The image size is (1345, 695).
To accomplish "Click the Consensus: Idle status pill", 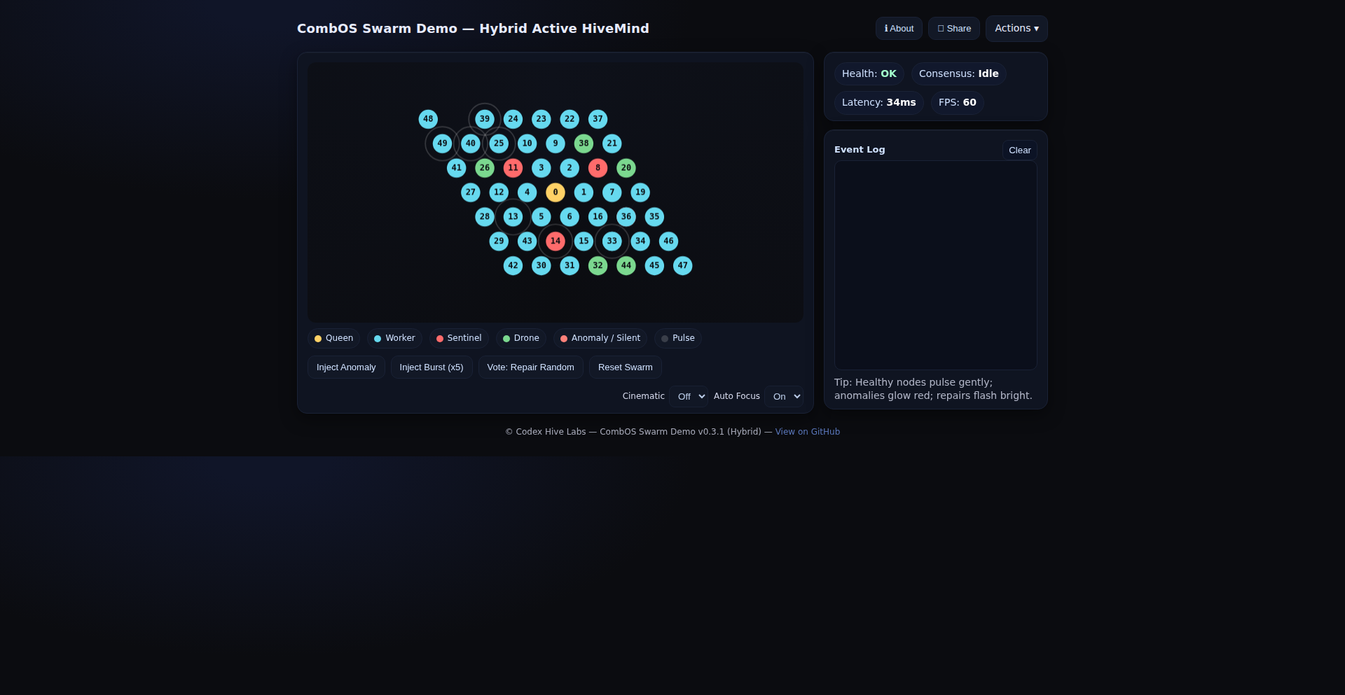I will tap(959, 74).
